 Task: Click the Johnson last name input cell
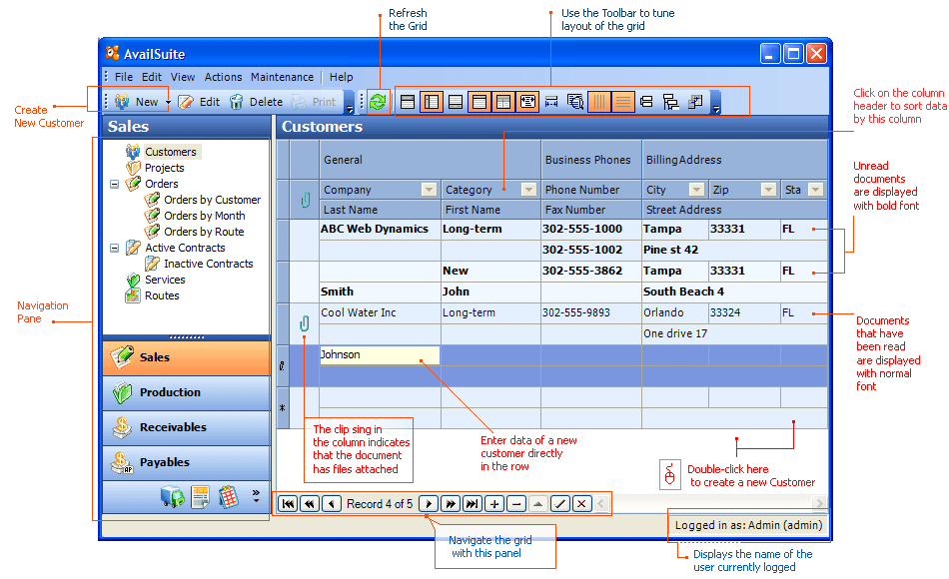(x=380, y=355)
